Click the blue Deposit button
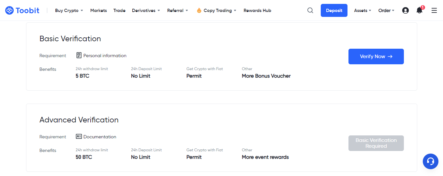This screenshot has width=443, height=176. coord(334,10)
